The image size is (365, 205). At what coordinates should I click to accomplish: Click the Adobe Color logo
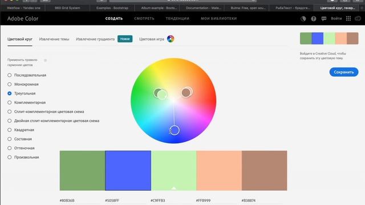(x=23, y=19)
